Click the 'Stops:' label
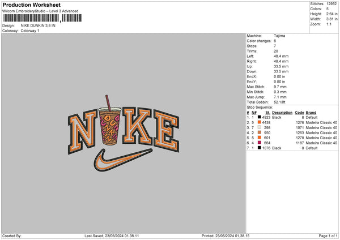 (x=252, y=46)
